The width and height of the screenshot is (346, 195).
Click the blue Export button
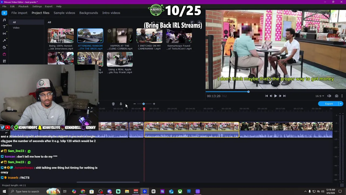coord(329,104)
